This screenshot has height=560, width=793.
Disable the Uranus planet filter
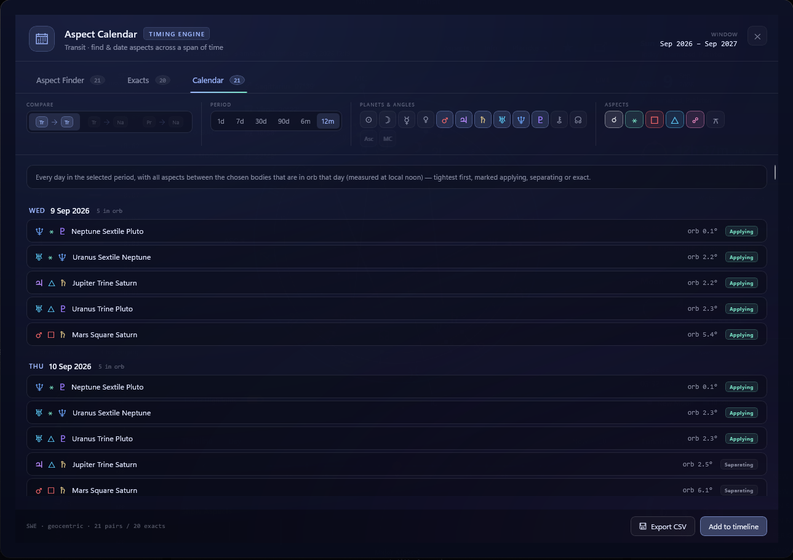click(502, 121)
